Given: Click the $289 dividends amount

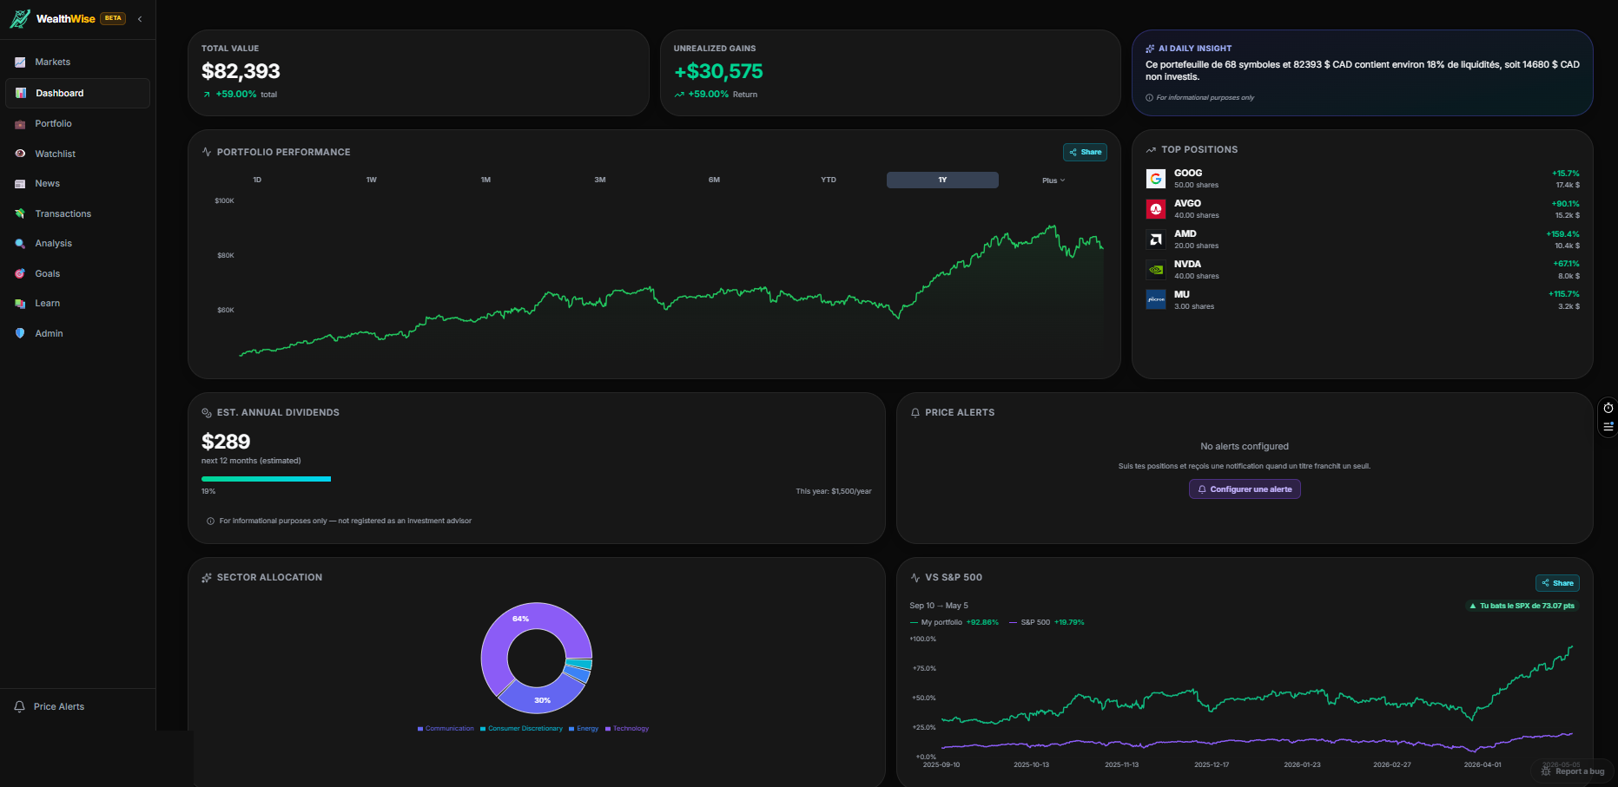Looking at the screenshot, I should point(226,443).
